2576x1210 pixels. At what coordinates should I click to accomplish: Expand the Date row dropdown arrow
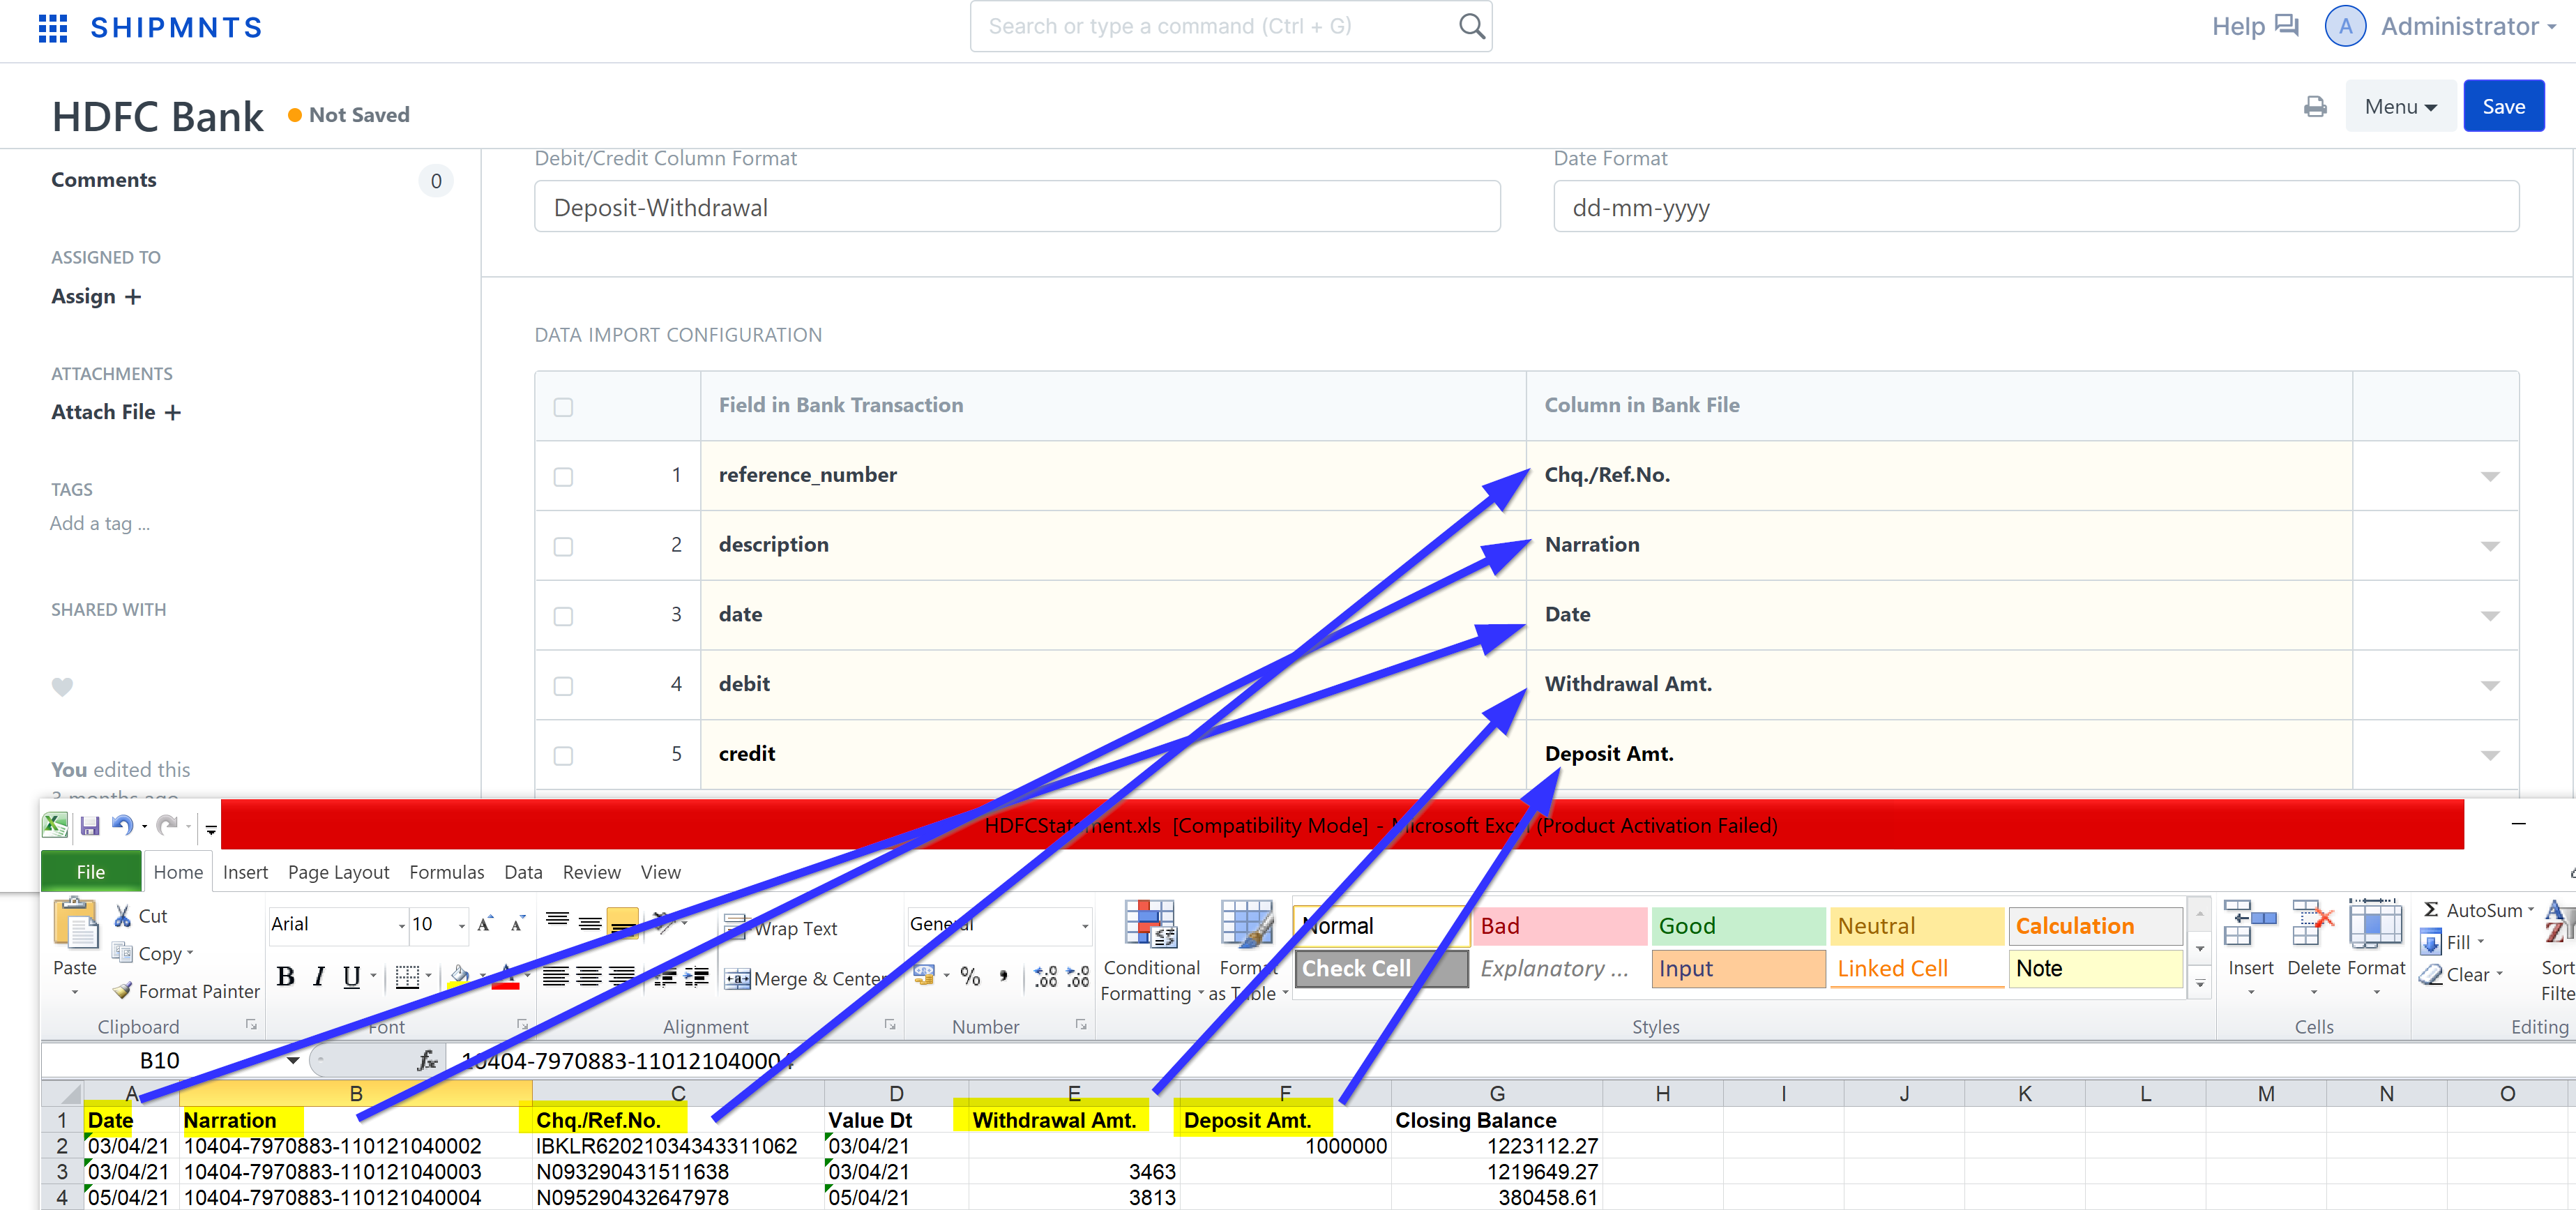click(2490, 616)
